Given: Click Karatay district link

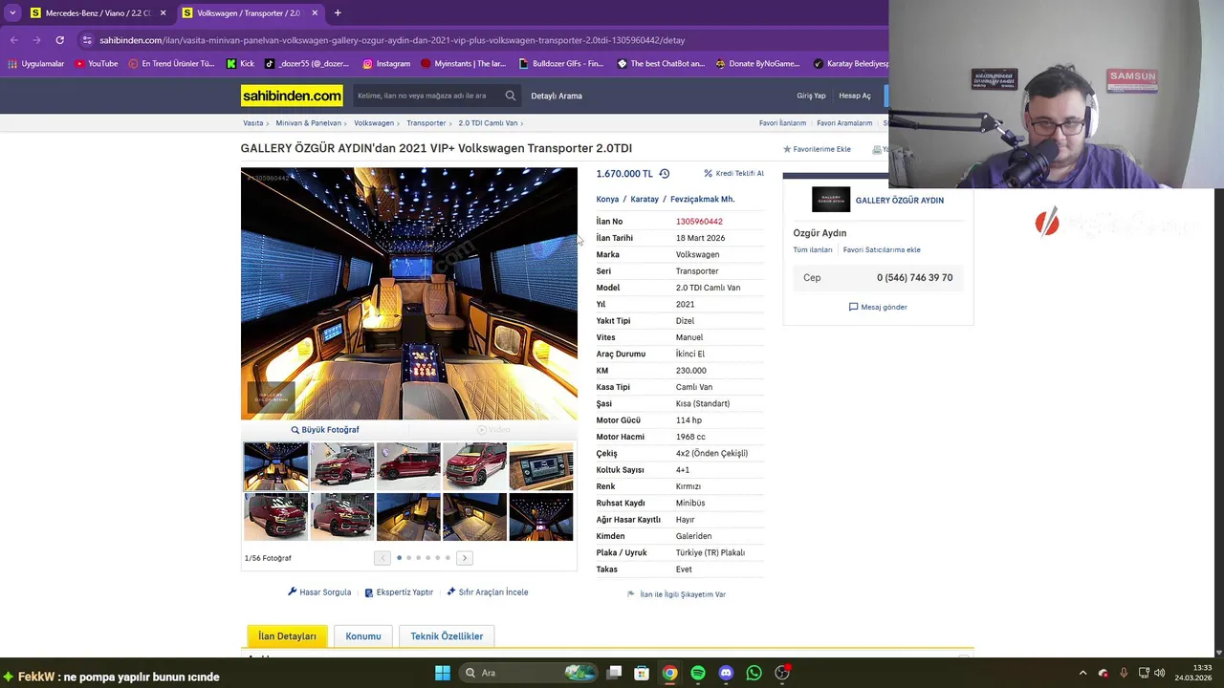Looking at the screenshot, I should point(645,200).
